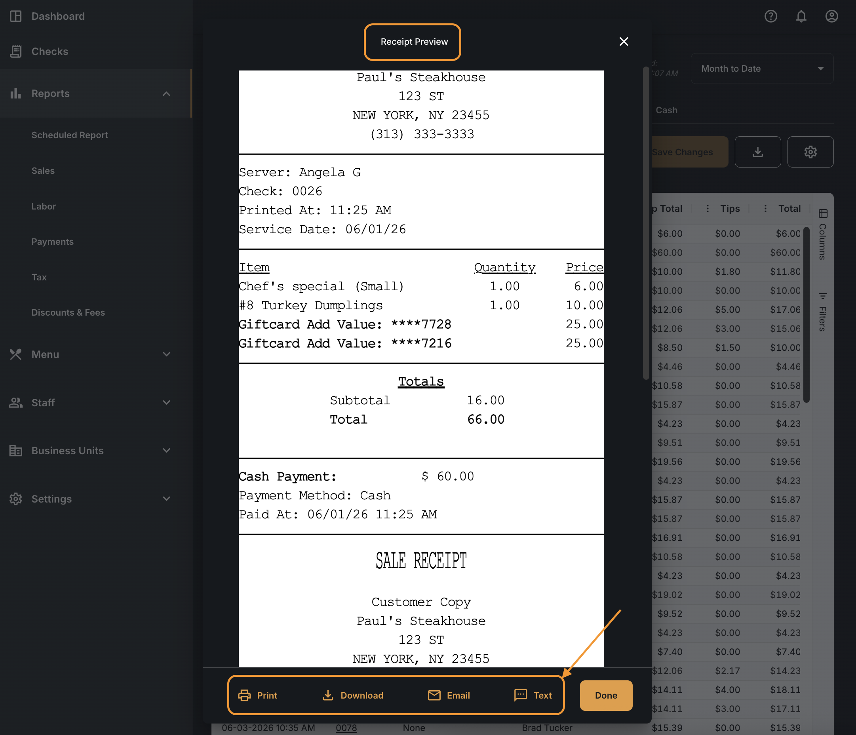The image size is (856, 735).
Task: Click the Email label in receipt footer
Action: [458, 695]
